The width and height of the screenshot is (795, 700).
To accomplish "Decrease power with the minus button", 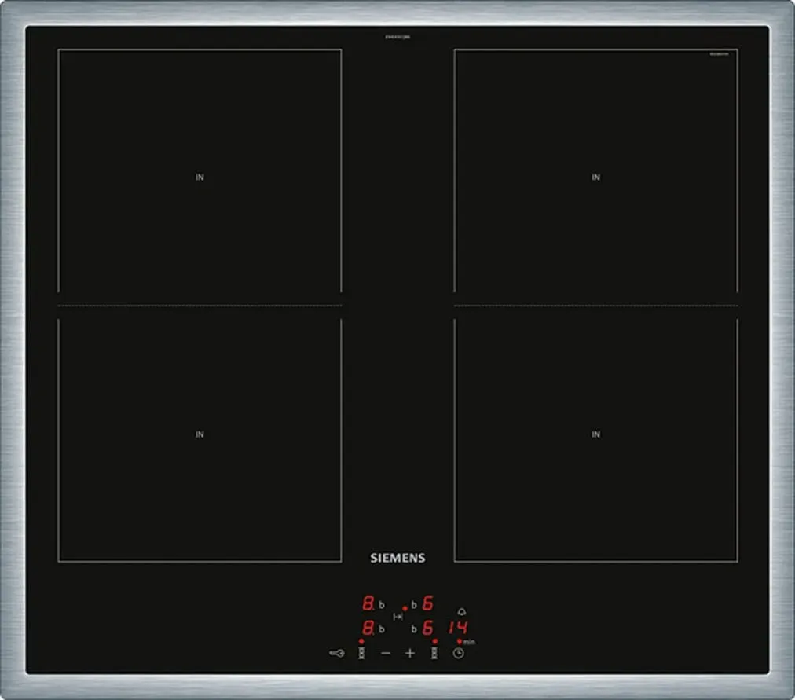I will point(386,654).
